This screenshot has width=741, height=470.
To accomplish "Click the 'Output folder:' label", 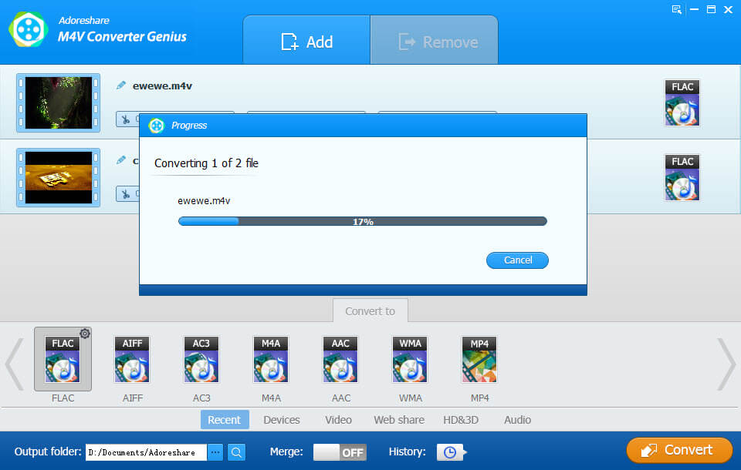I will (x=48, y=452).
